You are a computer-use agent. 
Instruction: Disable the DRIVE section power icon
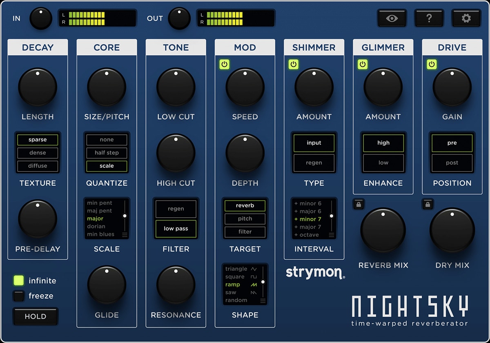[x=432, y=64]
